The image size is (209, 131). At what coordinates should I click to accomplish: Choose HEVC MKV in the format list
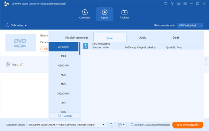click(x=63, y=93)
